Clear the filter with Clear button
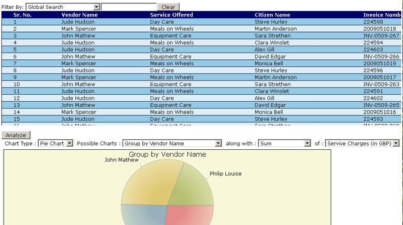The height and width of the screenshot is (225, 403). tap(168, 7)
